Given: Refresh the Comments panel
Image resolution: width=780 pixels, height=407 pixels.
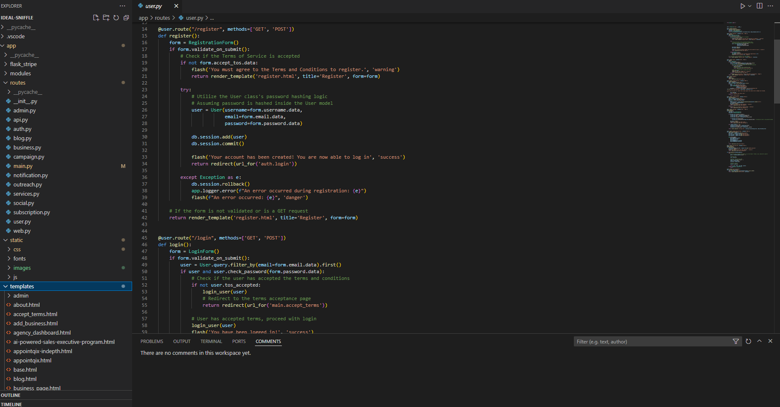Looking at the screenshot, I should point(748,341).
